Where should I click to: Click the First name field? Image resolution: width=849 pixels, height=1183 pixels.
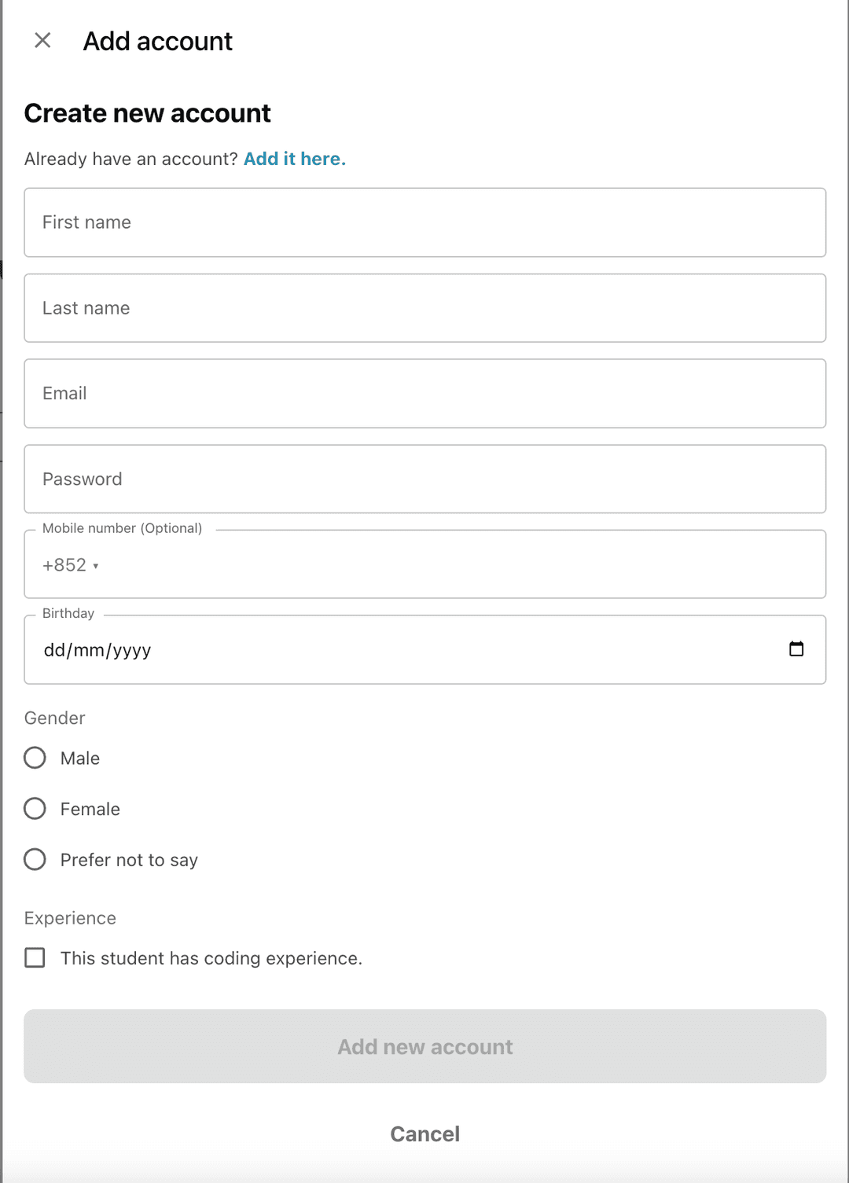(424, 222)
